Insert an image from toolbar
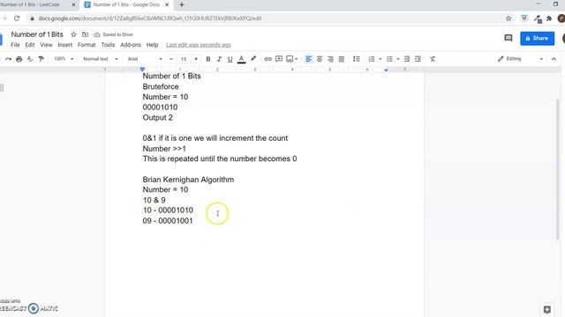Viewport: 565px width, 317px height. point(290,59)
